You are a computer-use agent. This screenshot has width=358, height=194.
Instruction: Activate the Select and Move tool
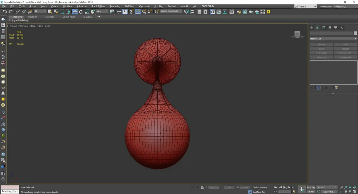pyautogui.click(x=75, y=12)
